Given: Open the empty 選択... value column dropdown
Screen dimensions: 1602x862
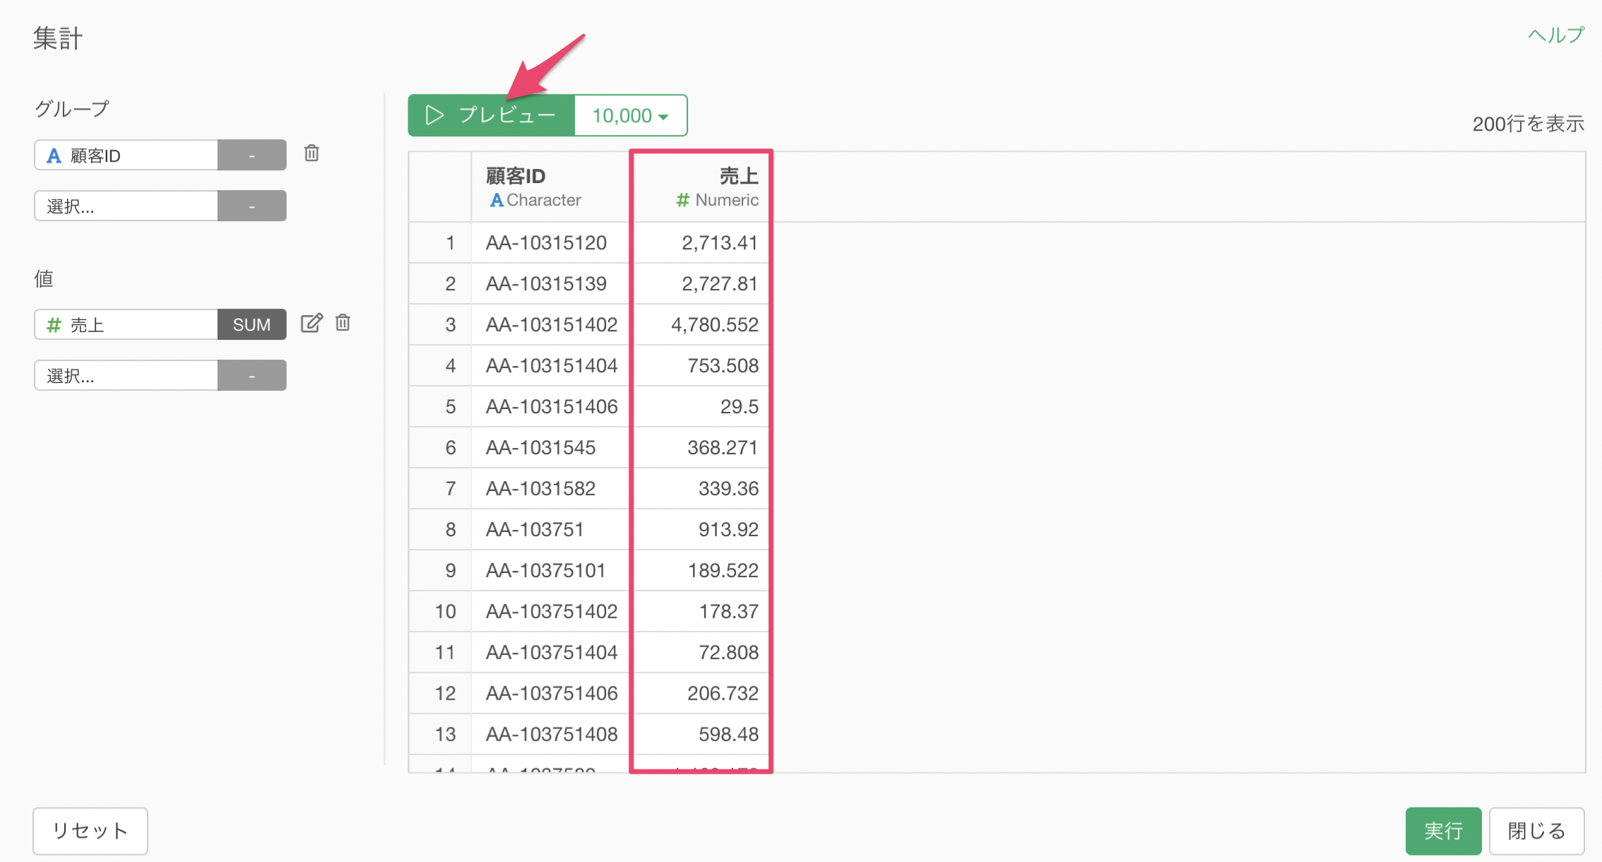Looking at the screenshot, I should (126, 376).
